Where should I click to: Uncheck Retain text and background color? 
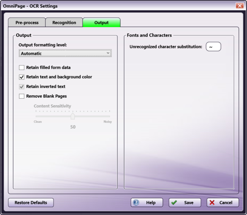point(22,77)
